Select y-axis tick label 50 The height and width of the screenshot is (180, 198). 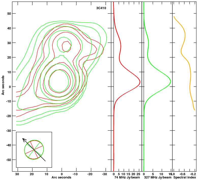[x=9, y=14]
